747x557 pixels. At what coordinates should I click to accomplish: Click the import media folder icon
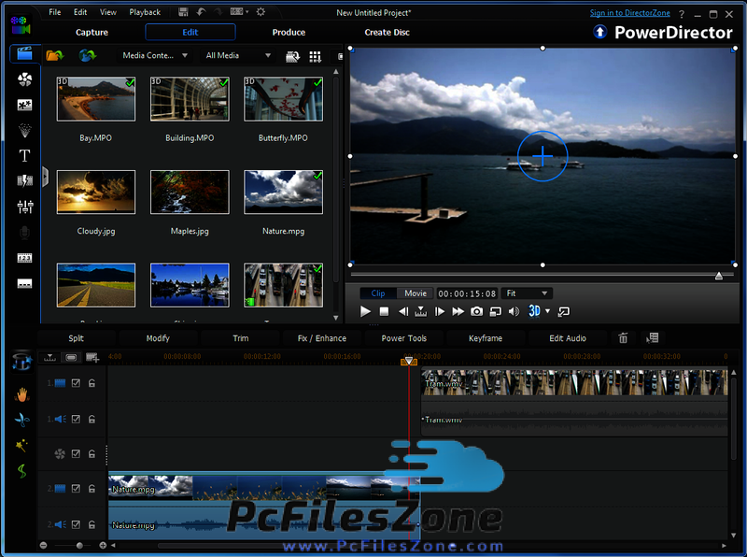(54, 56)
